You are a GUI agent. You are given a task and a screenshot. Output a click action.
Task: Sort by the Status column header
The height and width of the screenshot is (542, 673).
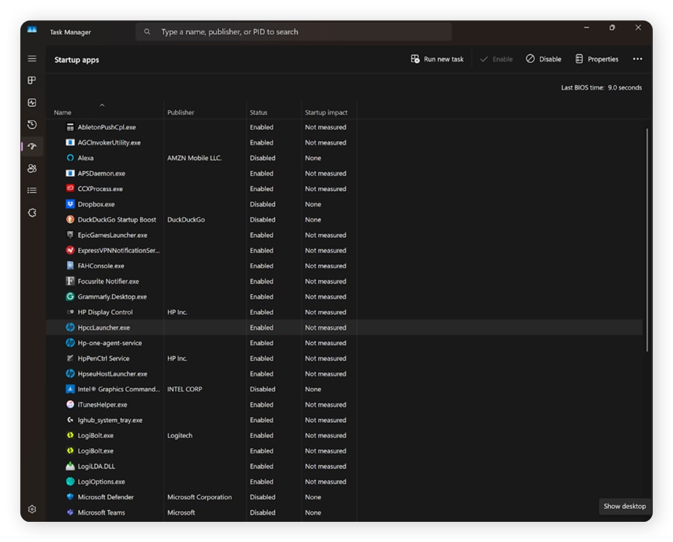point(258,112)
